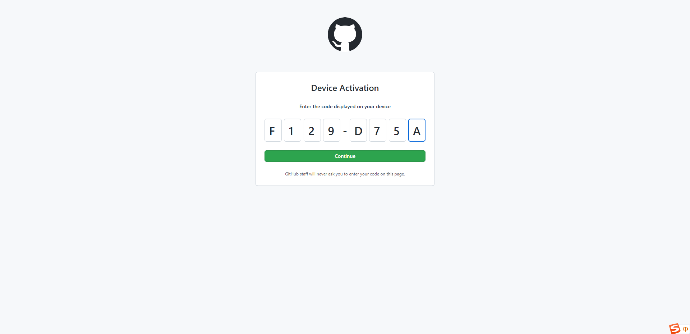Screen dimensions: 690x334
Task: Click the code box containing 7
Action: (378, 130)
